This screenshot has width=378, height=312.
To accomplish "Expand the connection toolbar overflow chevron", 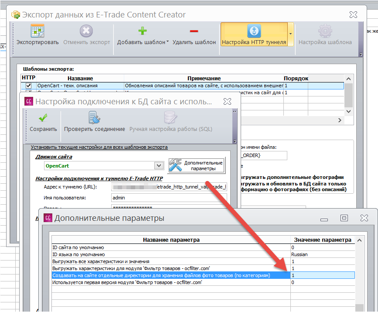I will pyautogui.click(x=235, y=111).
